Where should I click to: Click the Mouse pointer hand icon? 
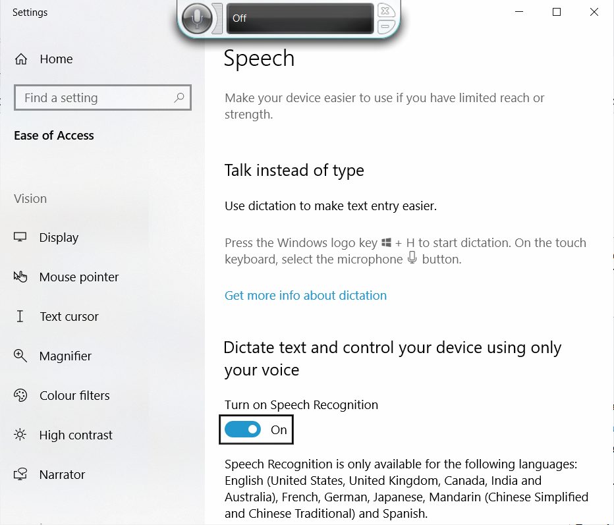point(20,277)
